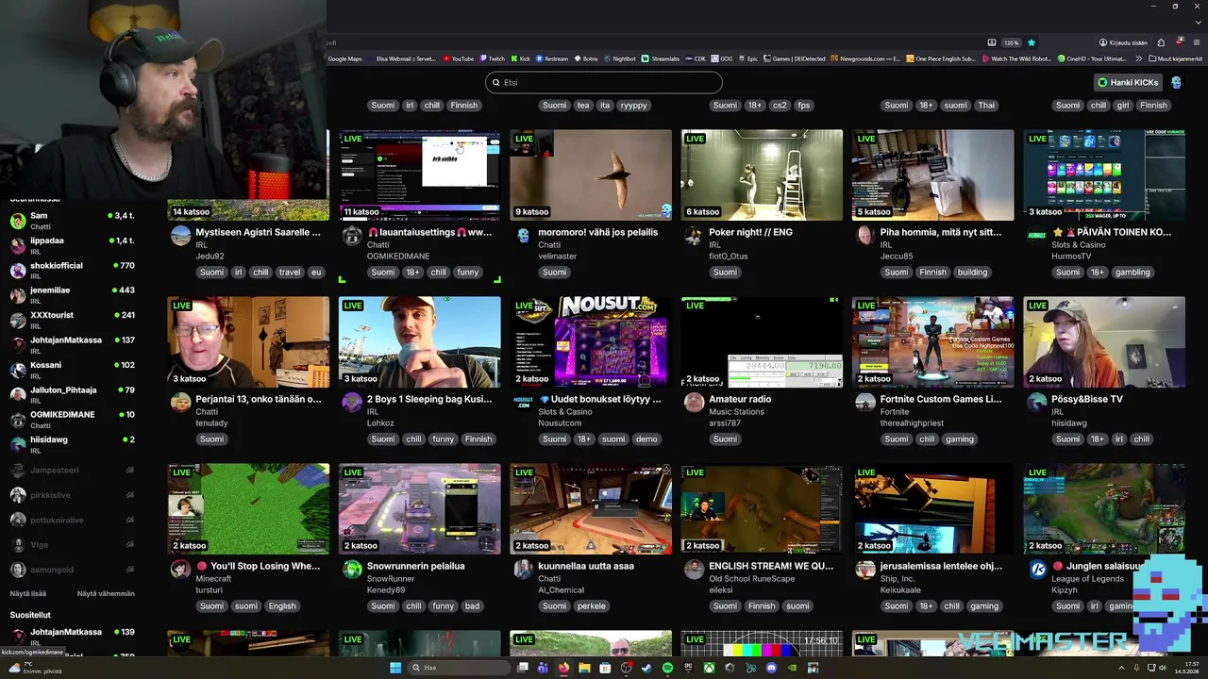Viewport: 1208px width, 679px height.
Task: Open the 120 % zoom level indicator
Action: [x=1011, y=42]
